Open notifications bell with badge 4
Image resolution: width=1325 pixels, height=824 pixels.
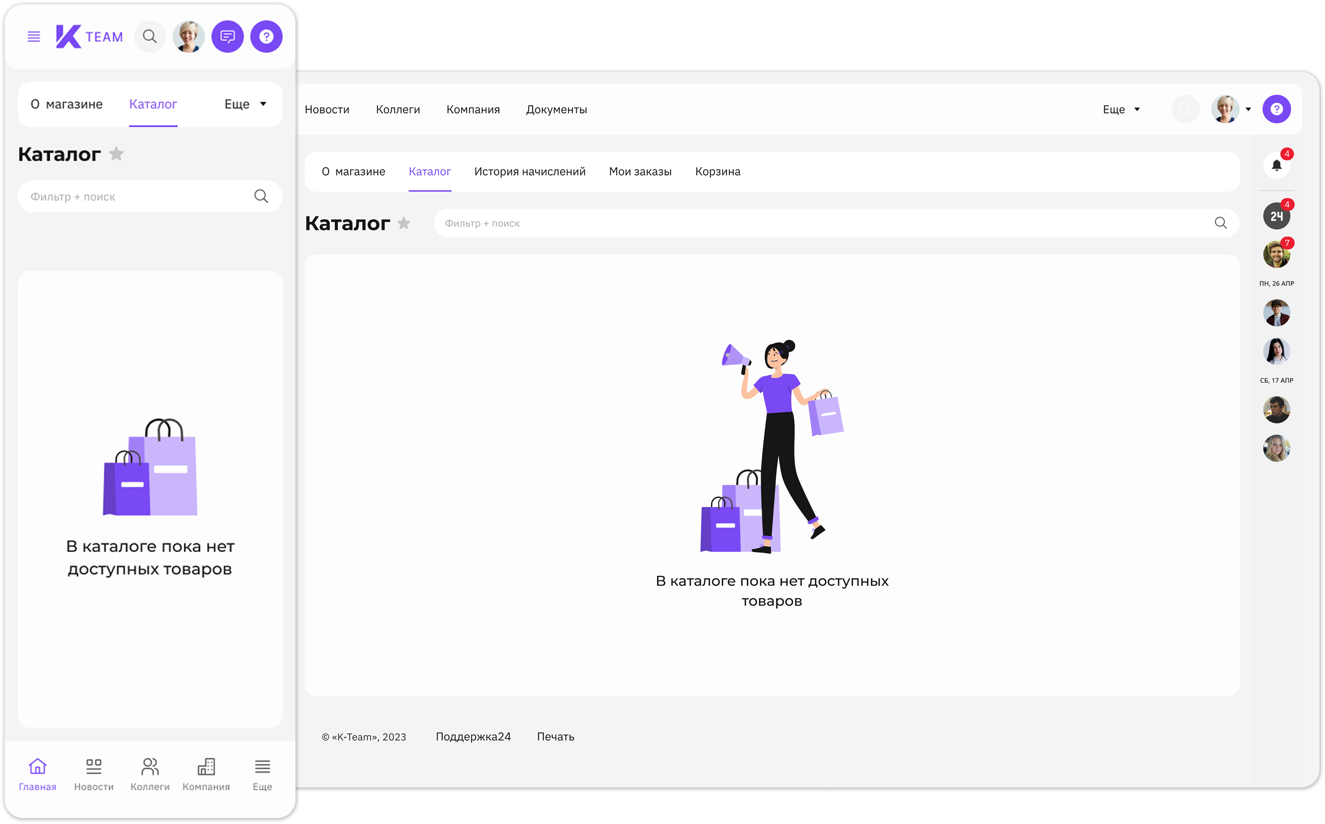tap(1276, 165)
